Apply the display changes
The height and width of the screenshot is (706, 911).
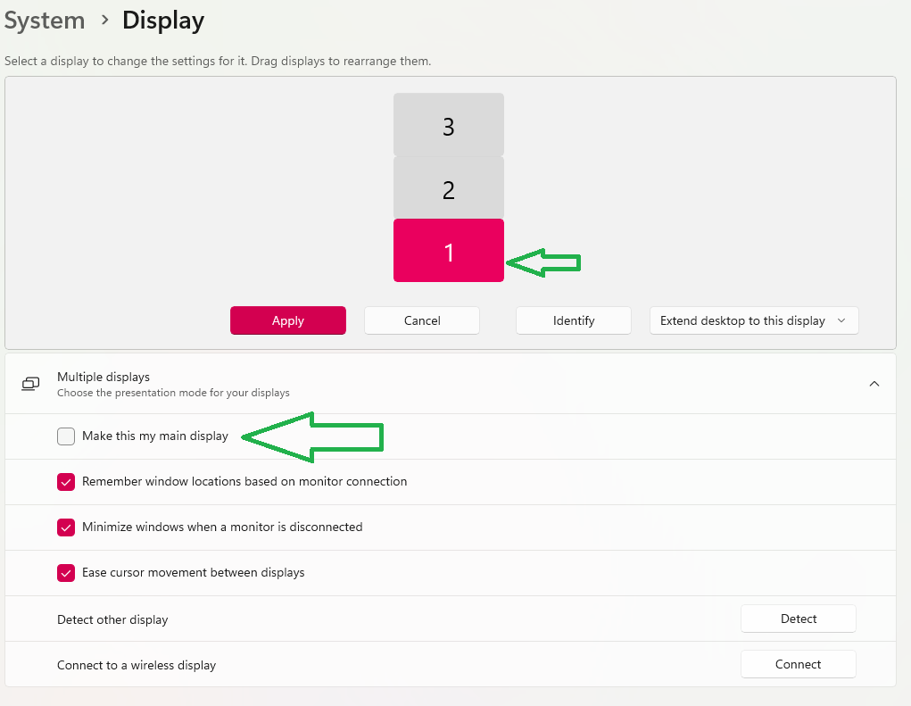point(287,320)
